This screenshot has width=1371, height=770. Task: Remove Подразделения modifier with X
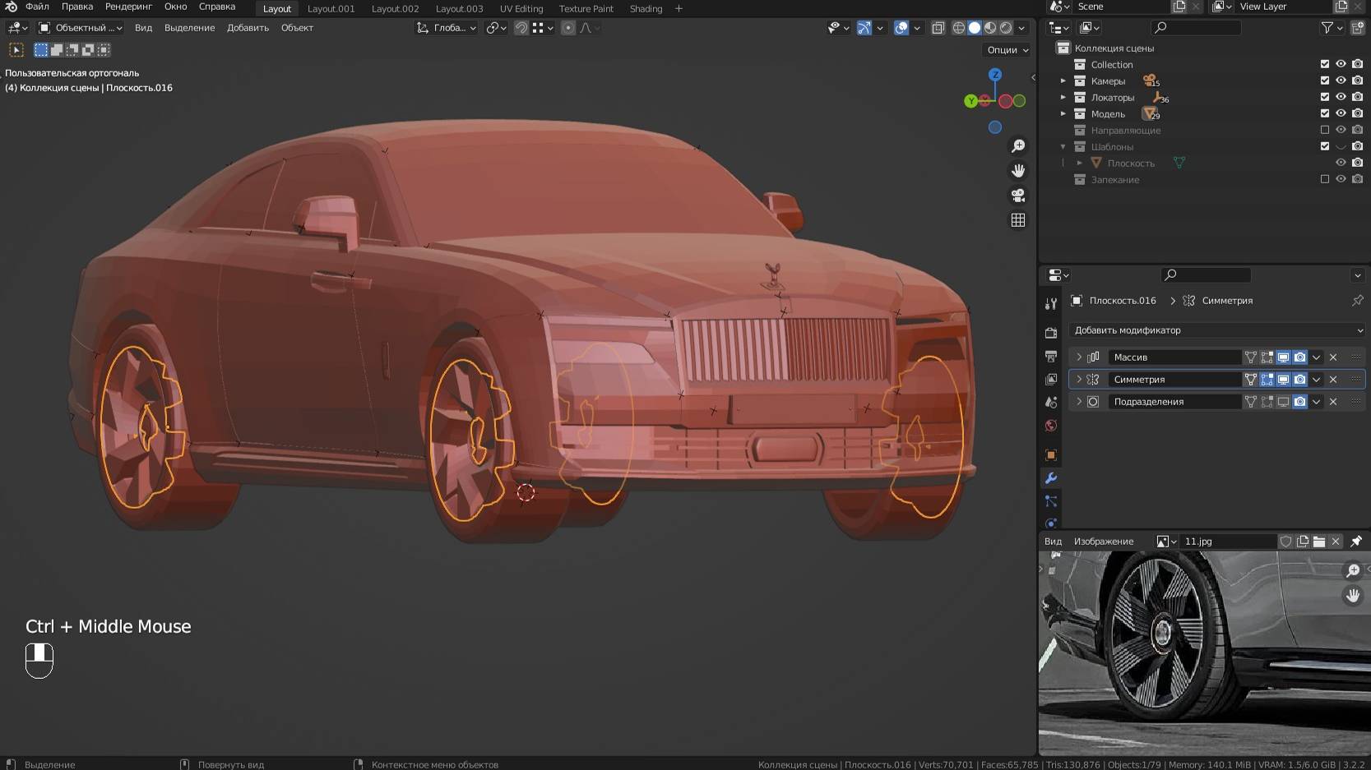click(x=1333, y=401)
